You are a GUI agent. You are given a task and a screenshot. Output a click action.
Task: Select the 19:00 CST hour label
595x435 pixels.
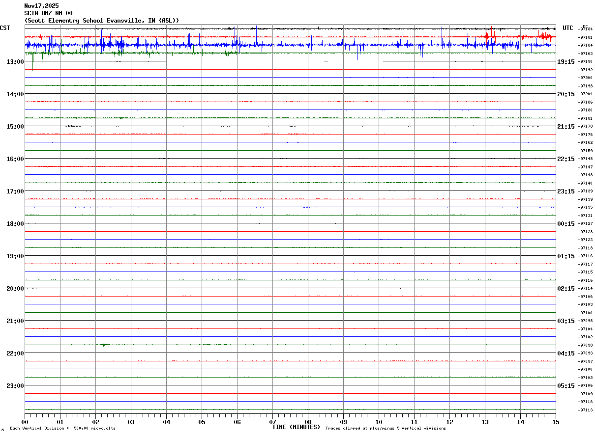15,256
